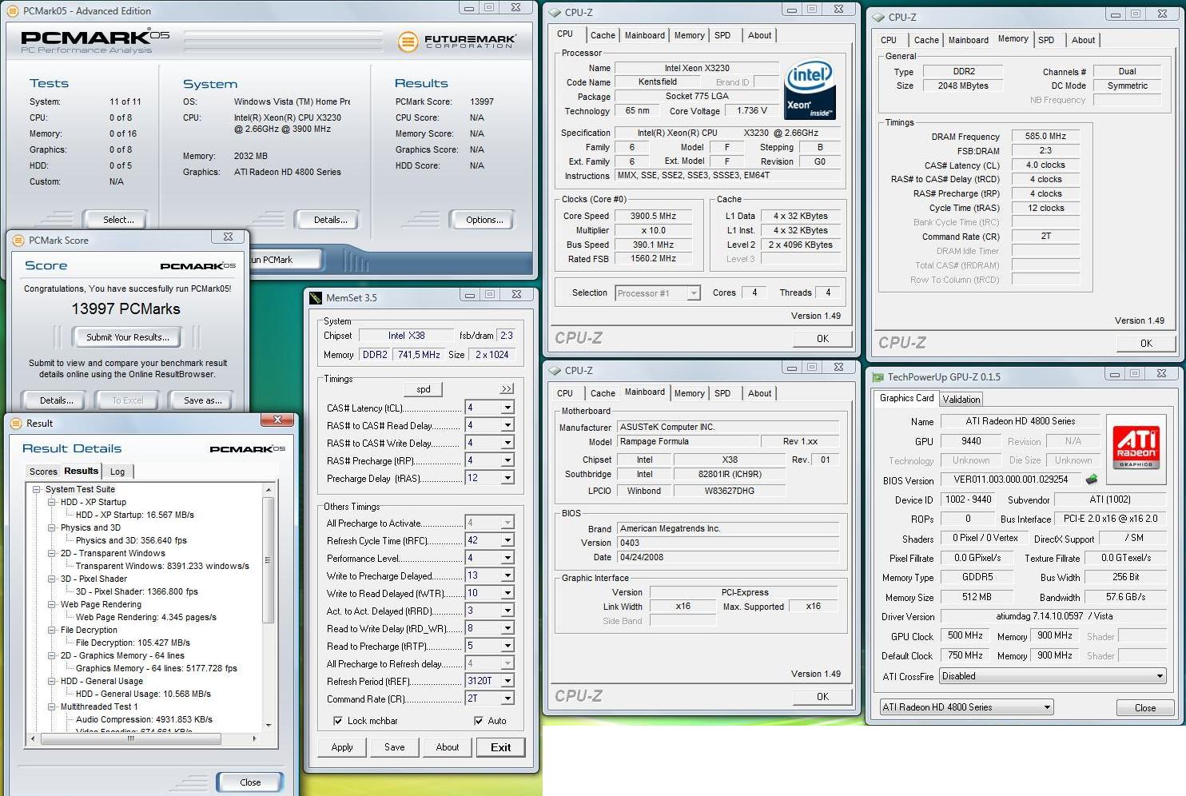
Task: Click the Futuremark Corporation logo in PCMark05
Action: click(456, 41)
